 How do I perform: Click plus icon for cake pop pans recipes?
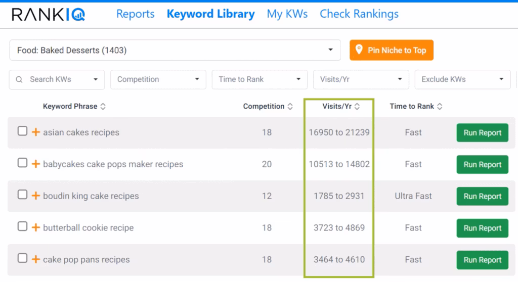pos(36,260)
